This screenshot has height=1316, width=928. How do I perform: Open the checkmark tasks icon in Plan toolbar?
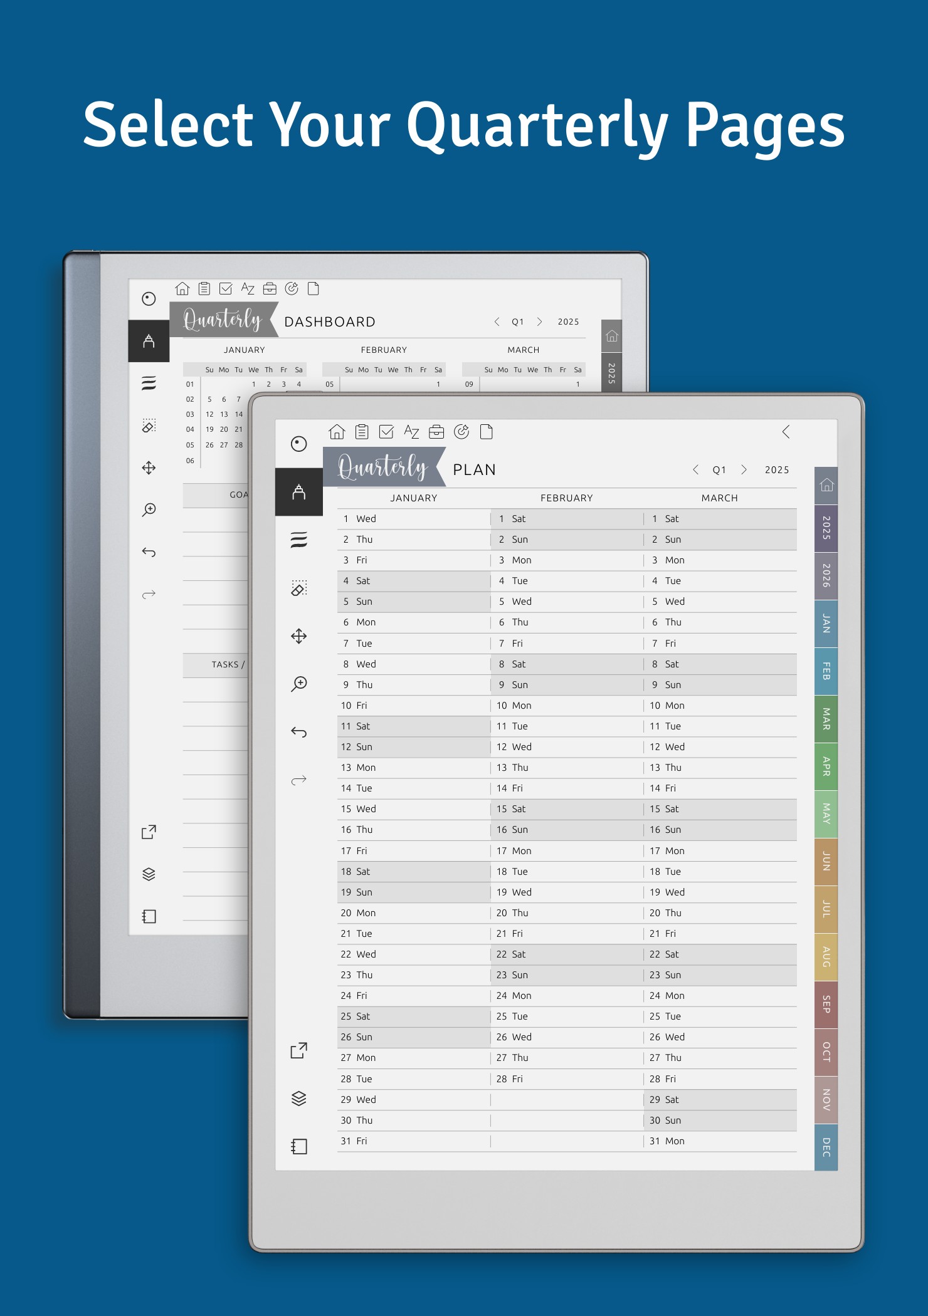386,432
